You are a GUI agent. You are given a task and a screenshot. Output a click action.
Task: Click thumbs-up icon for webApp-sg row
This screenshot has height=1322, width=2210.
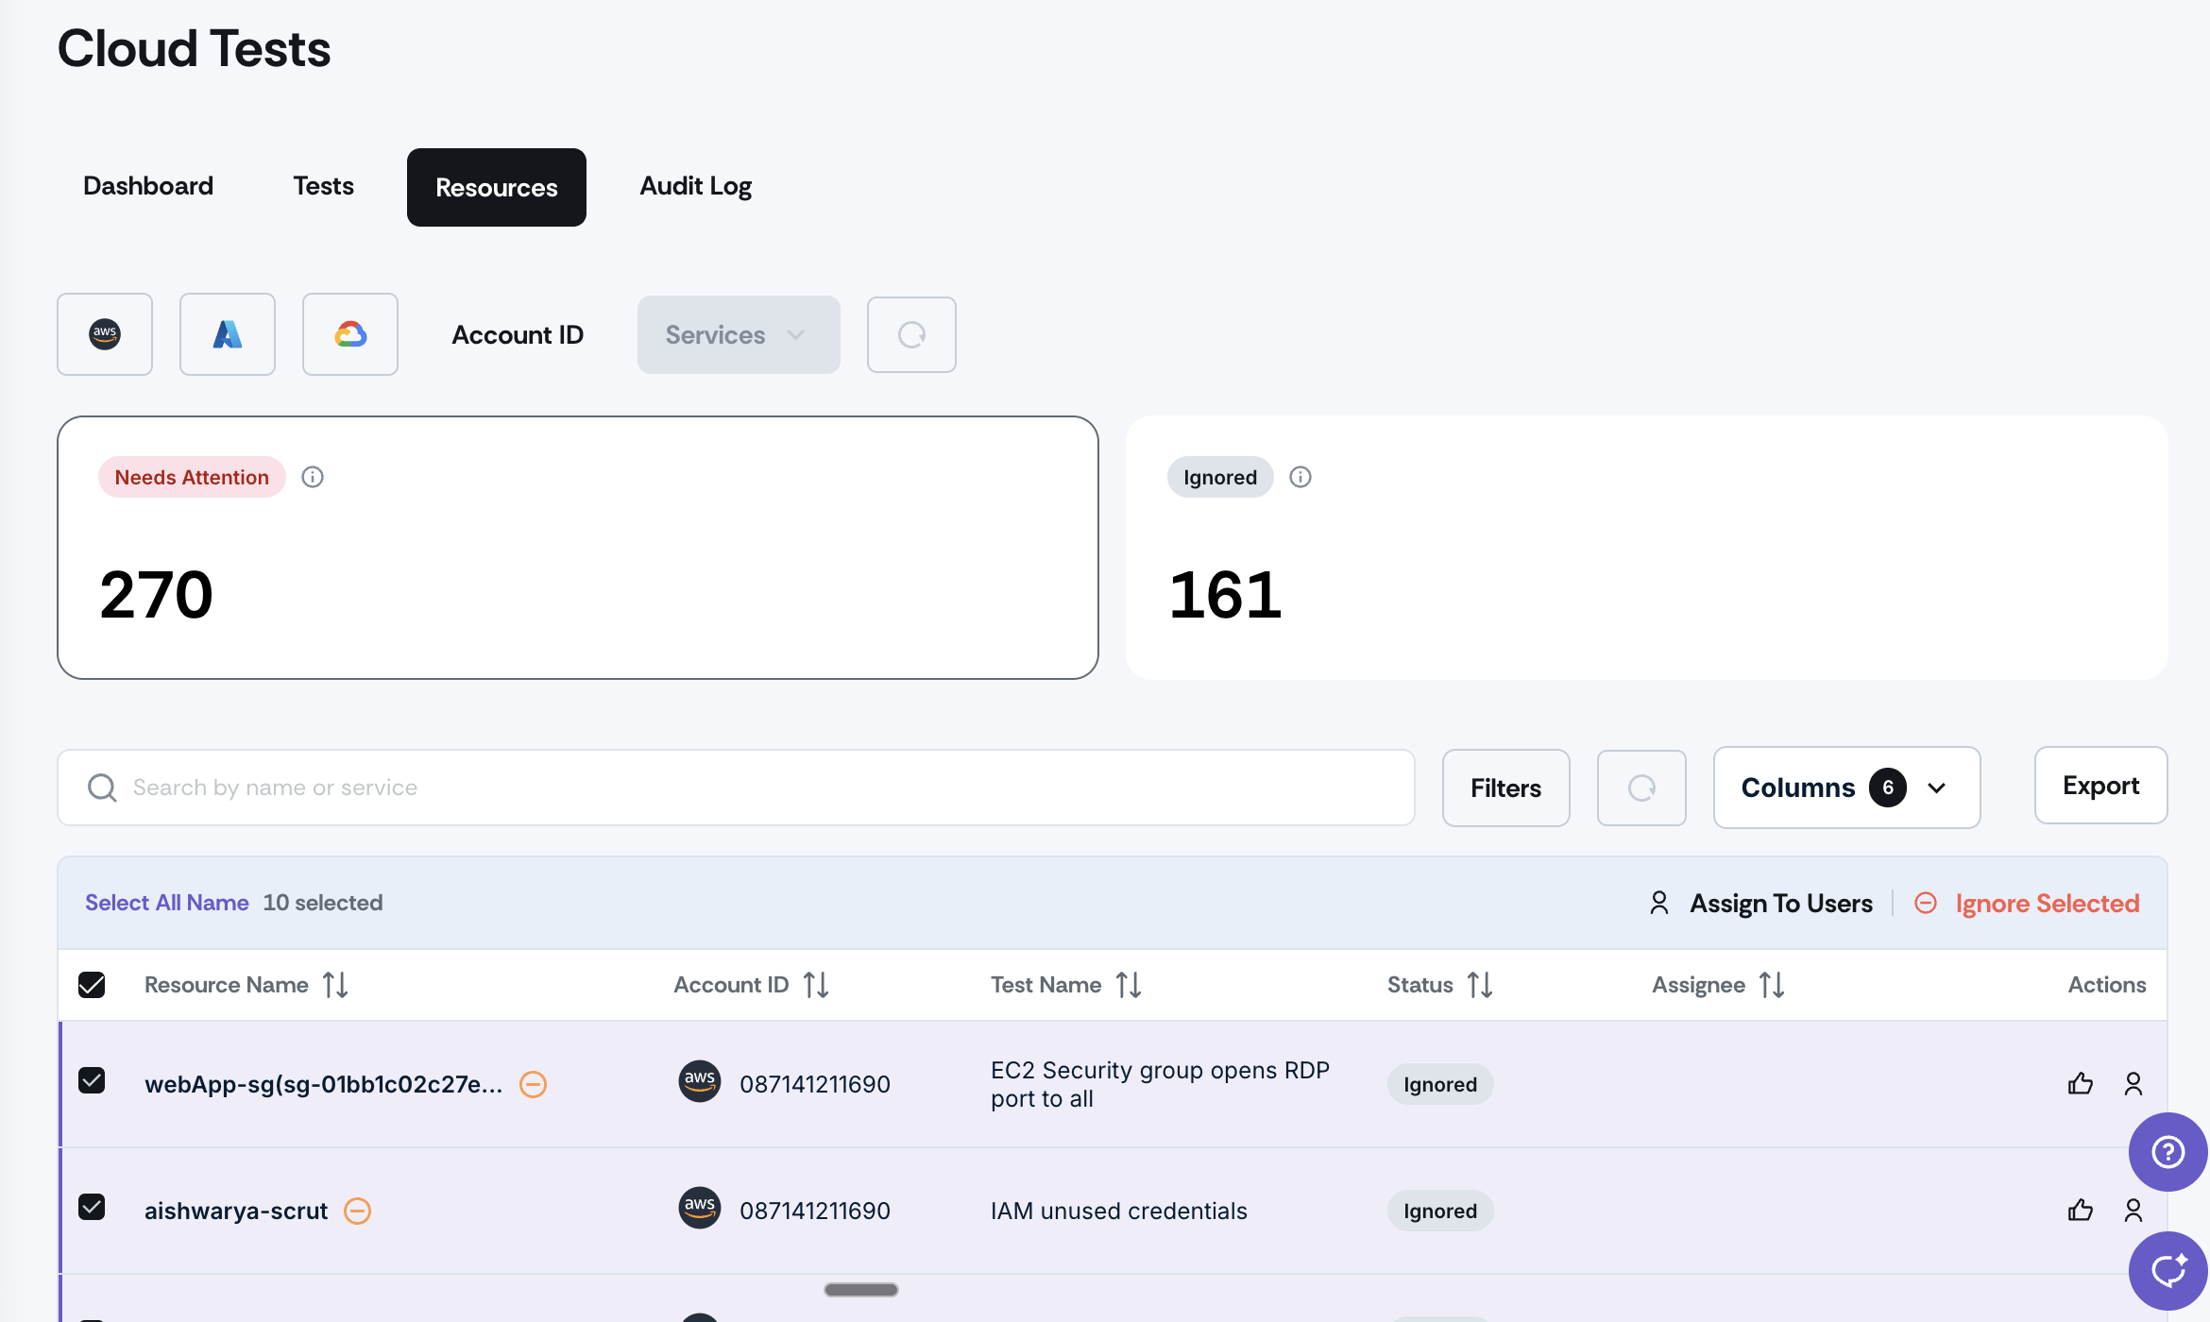(x=2080, y=1084)
